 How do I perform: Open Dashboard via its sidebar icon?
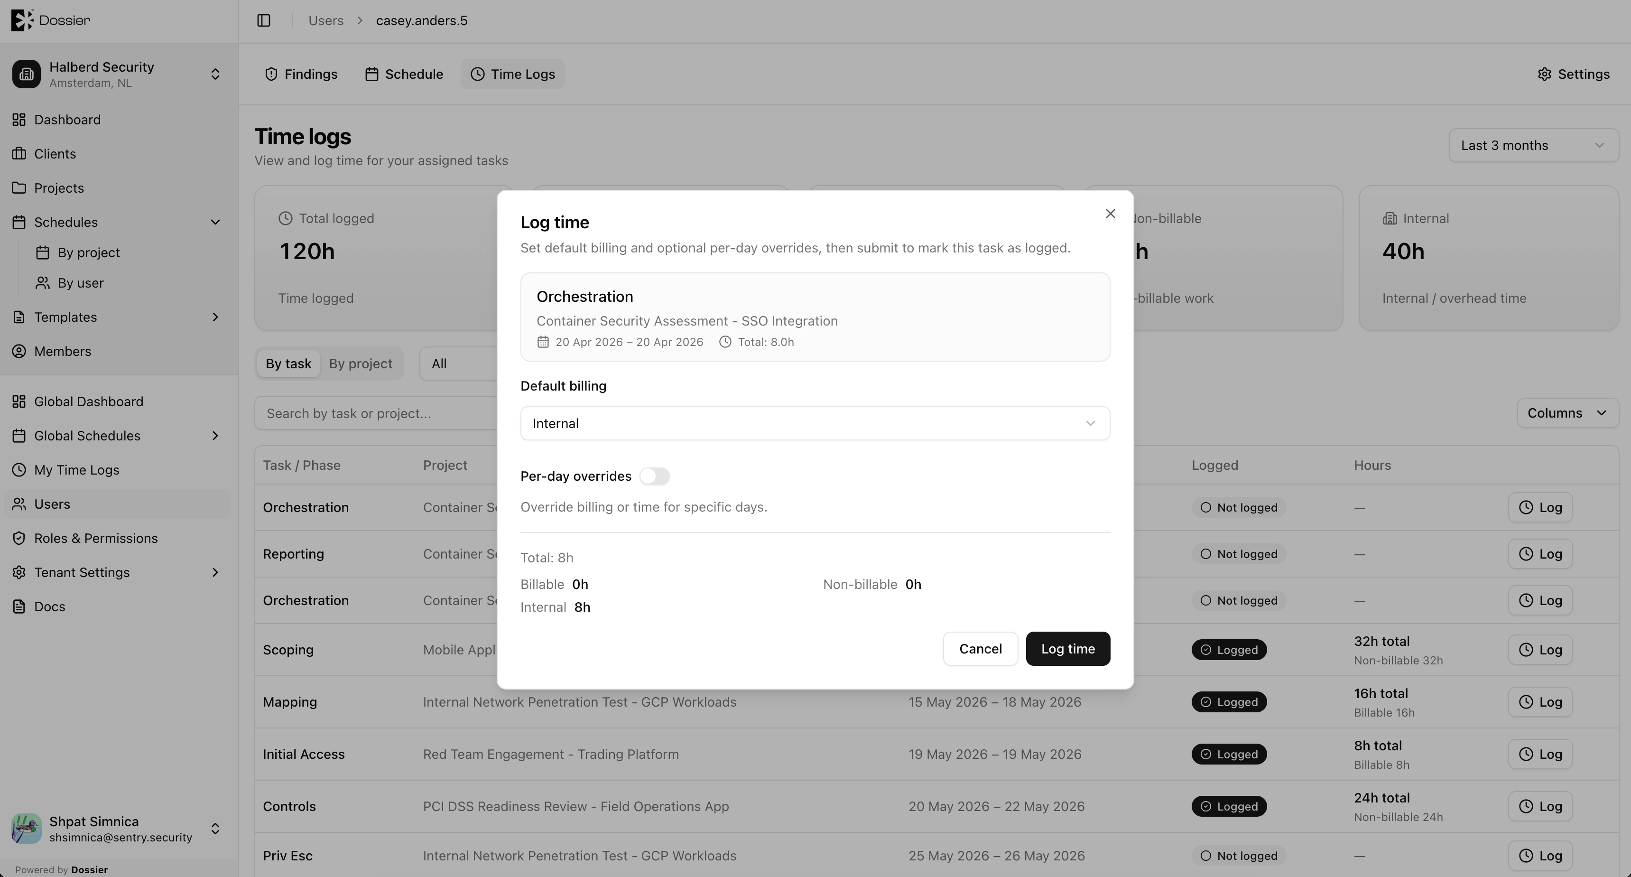click(x=19, y=120)
